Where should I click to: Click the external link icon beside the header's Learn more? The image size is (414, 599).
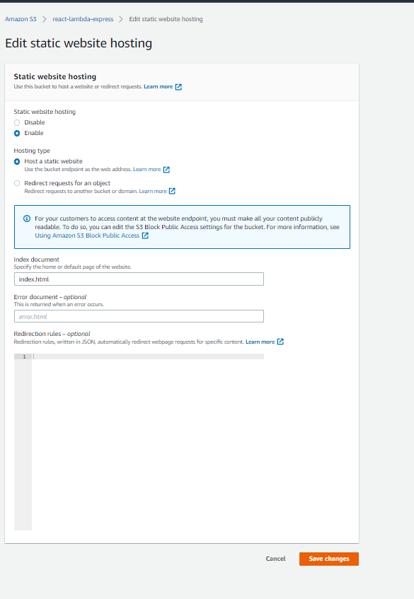[178, 87]
